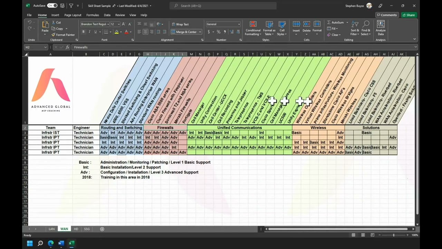The height and width of the screenshot is (249, 442).
Task: Switch to the Data ribbon tab
Action: (x=107, y=15)
